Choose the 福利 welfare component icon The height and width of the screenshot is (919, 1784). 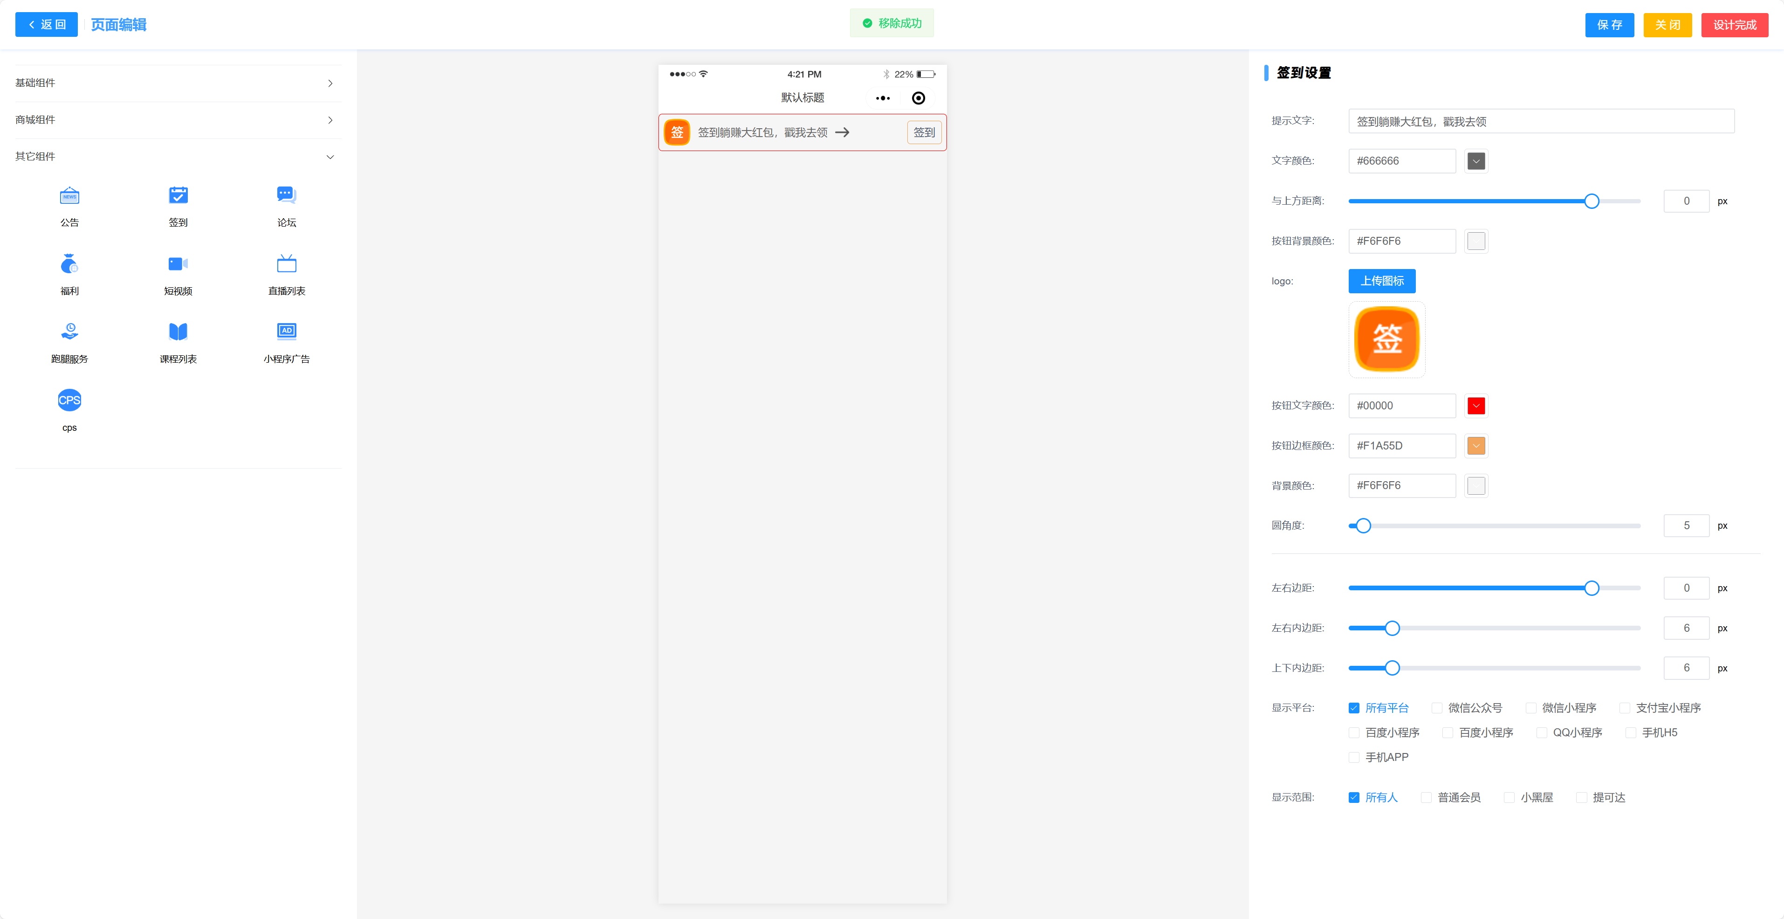coord(69,264)
